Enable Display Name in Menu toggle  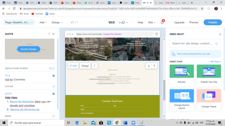53,68
